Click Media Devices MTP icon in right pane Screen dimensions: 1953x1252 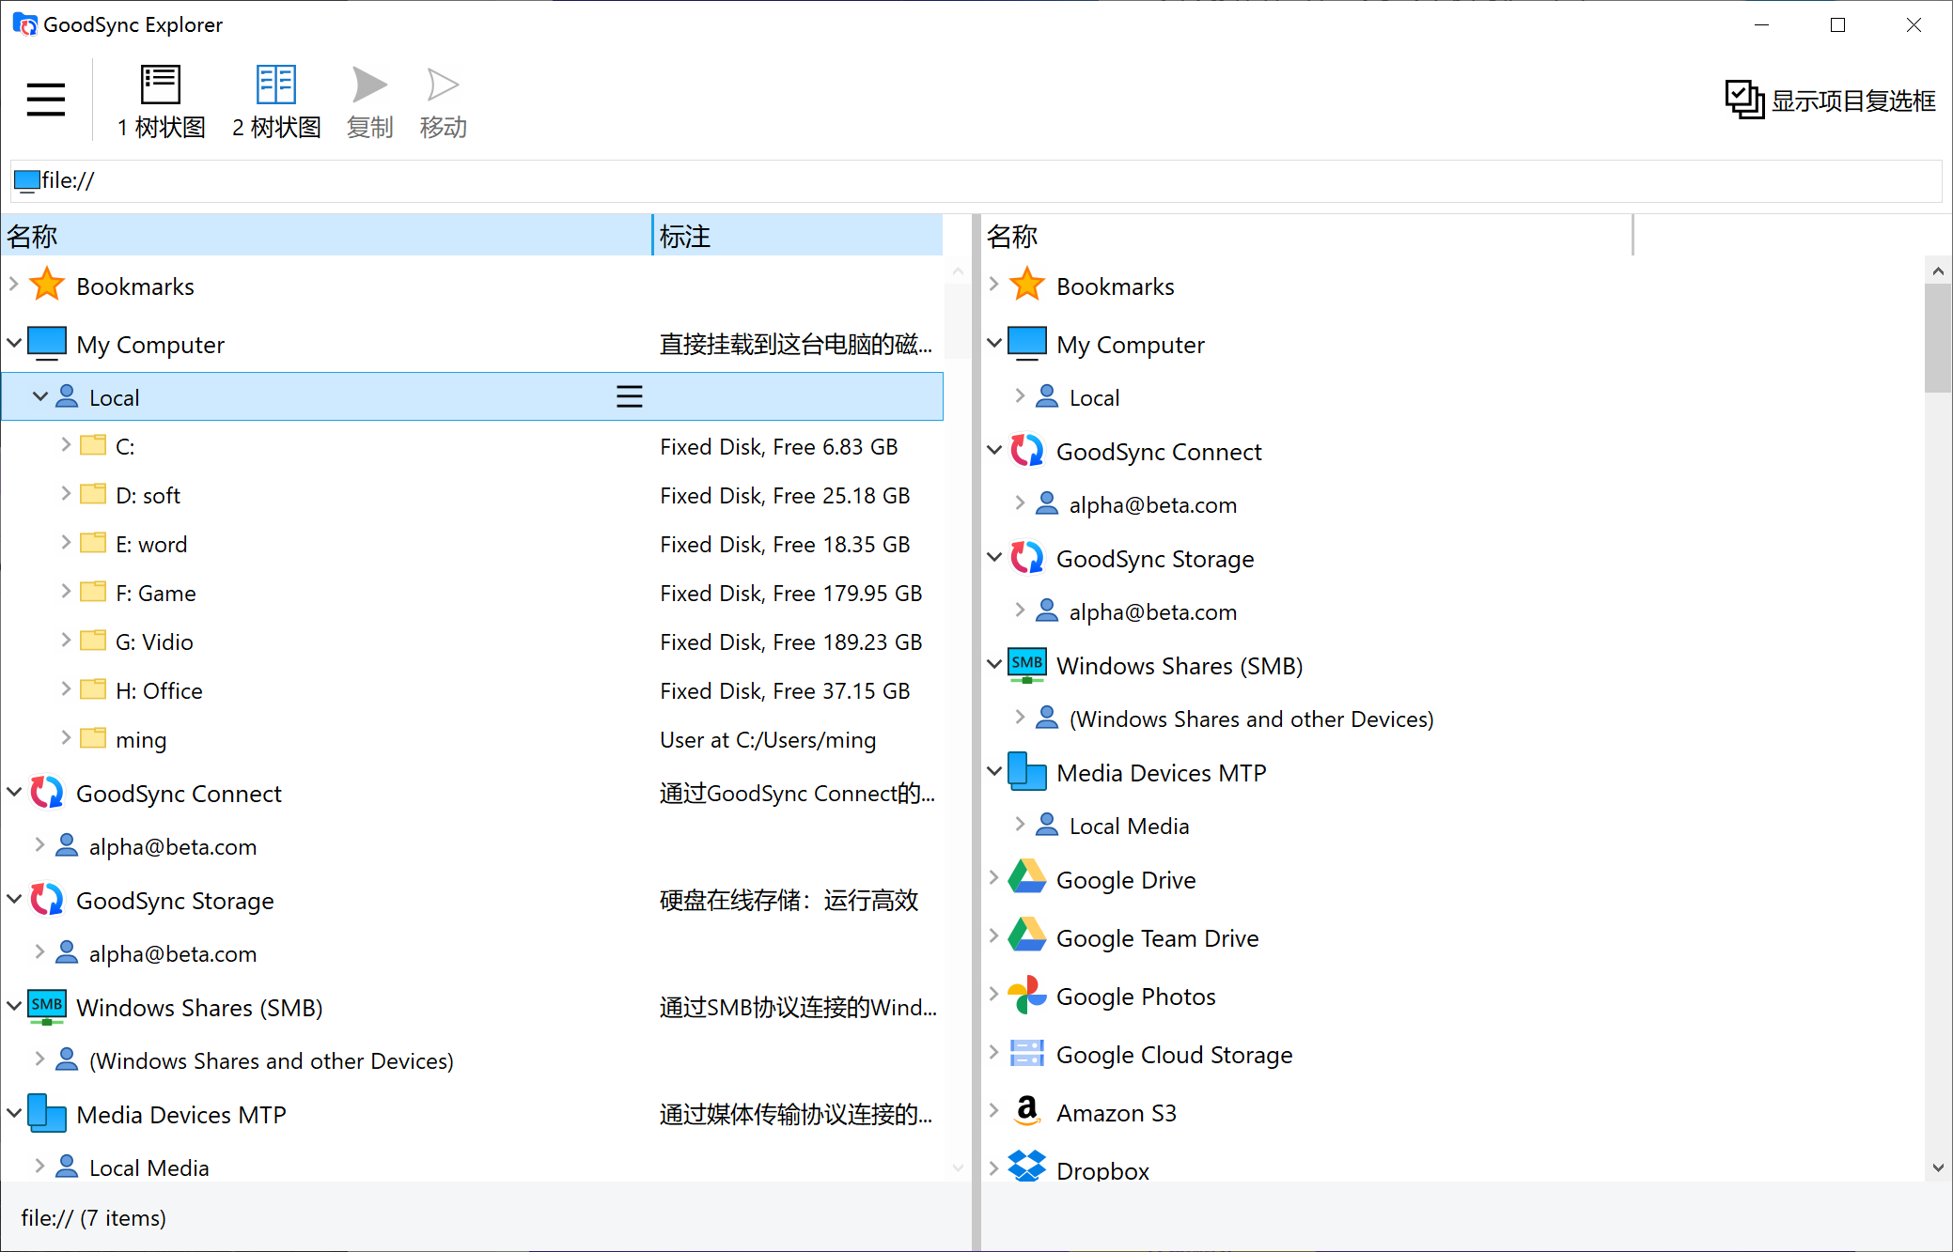coord(1027,772)
